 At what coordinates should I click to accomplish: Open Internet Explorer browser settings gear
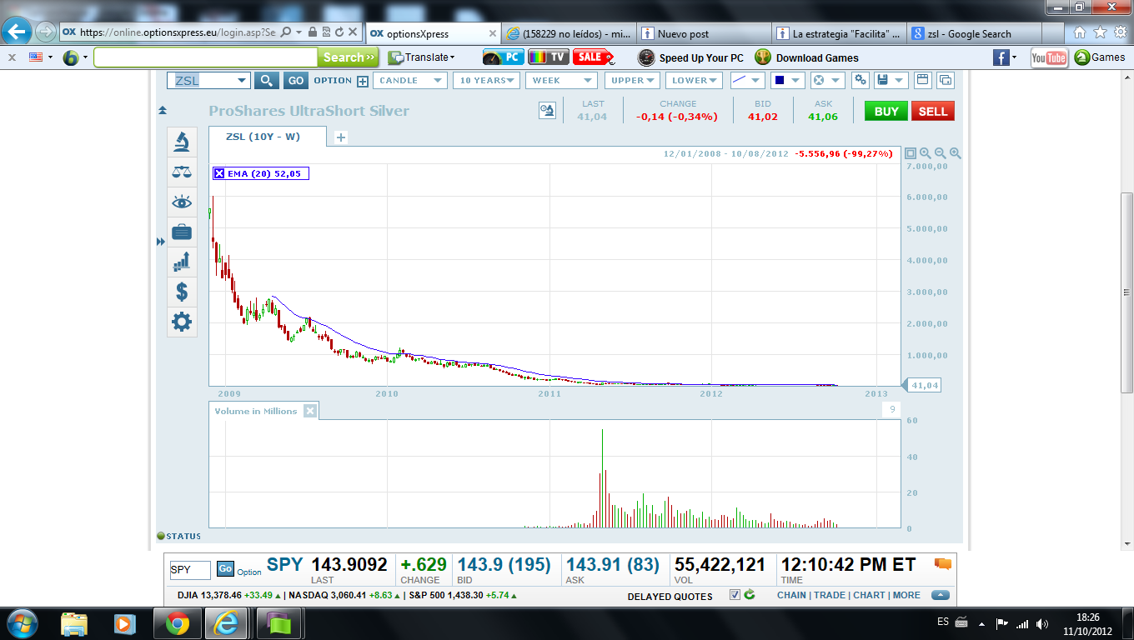tap(1120, 32)
